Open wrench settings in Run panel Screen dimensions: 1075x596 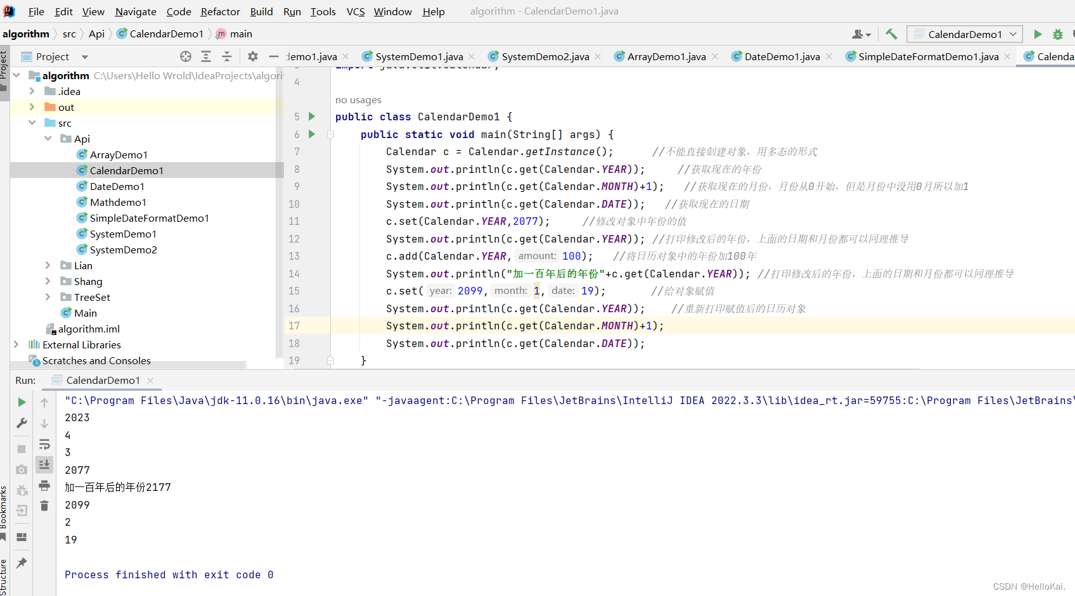pyautogui.click(x=22, y=423)
